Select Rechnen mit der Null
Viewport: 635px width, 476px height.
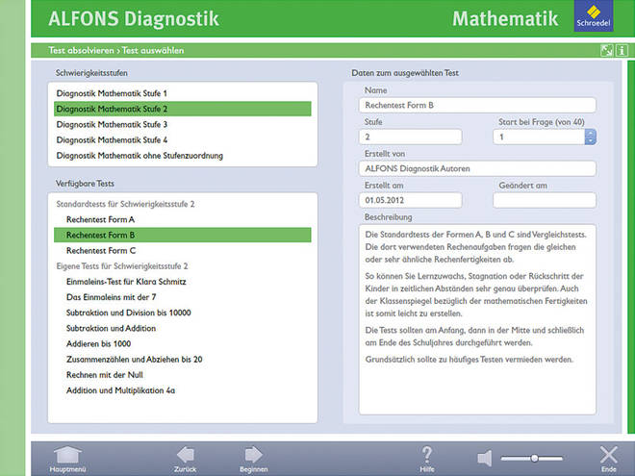pos(183,375)
